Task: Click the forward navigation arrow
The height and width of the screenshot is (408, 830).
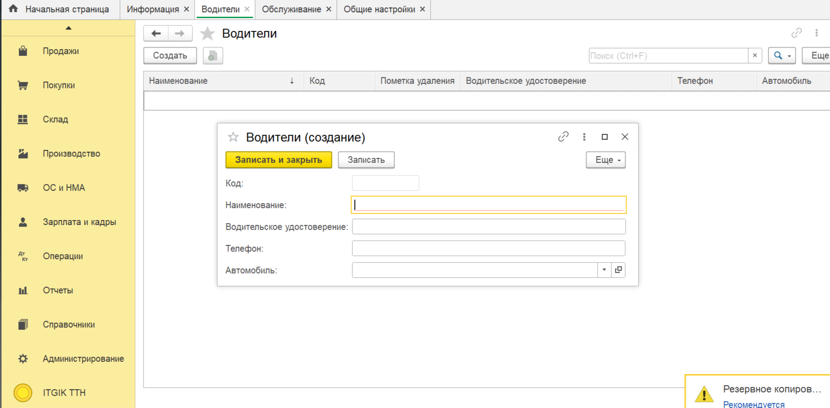Action: pyautogui.click(x=180, y=34)
